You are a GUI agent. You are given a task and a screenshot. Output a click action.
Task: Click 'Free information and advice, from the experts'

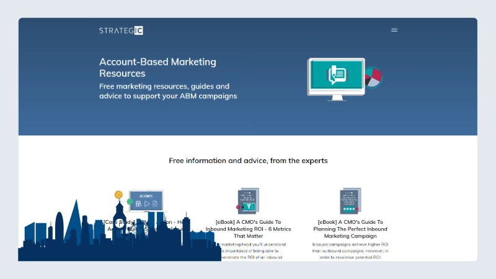click(248, 161)
